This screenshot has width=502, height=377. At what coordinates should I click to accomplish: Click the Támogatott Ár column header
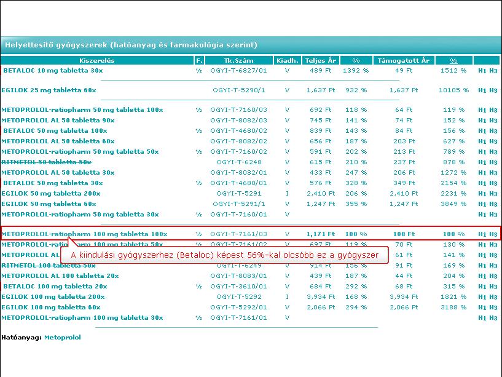pos(404,60)
